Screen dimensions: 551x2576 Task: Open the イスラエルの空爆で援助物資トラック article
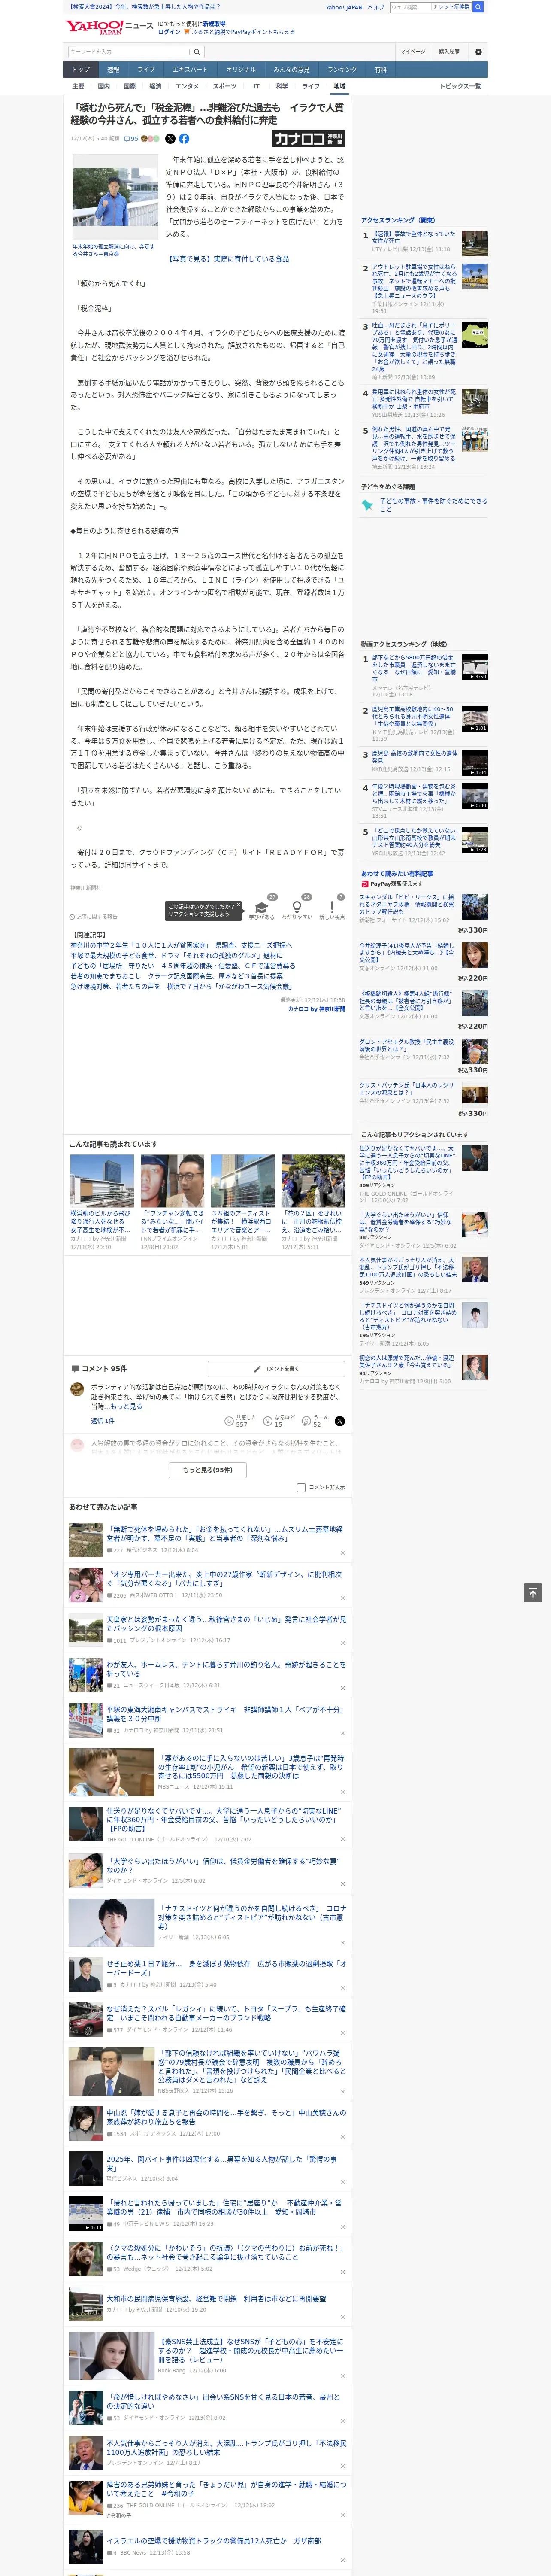point(214,2541)
